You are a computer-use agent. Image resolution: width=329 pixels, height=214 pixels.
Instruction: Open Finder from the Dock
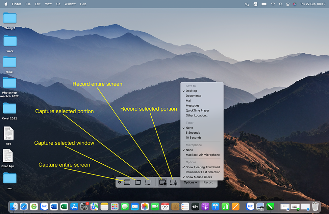tap(14, 207)
